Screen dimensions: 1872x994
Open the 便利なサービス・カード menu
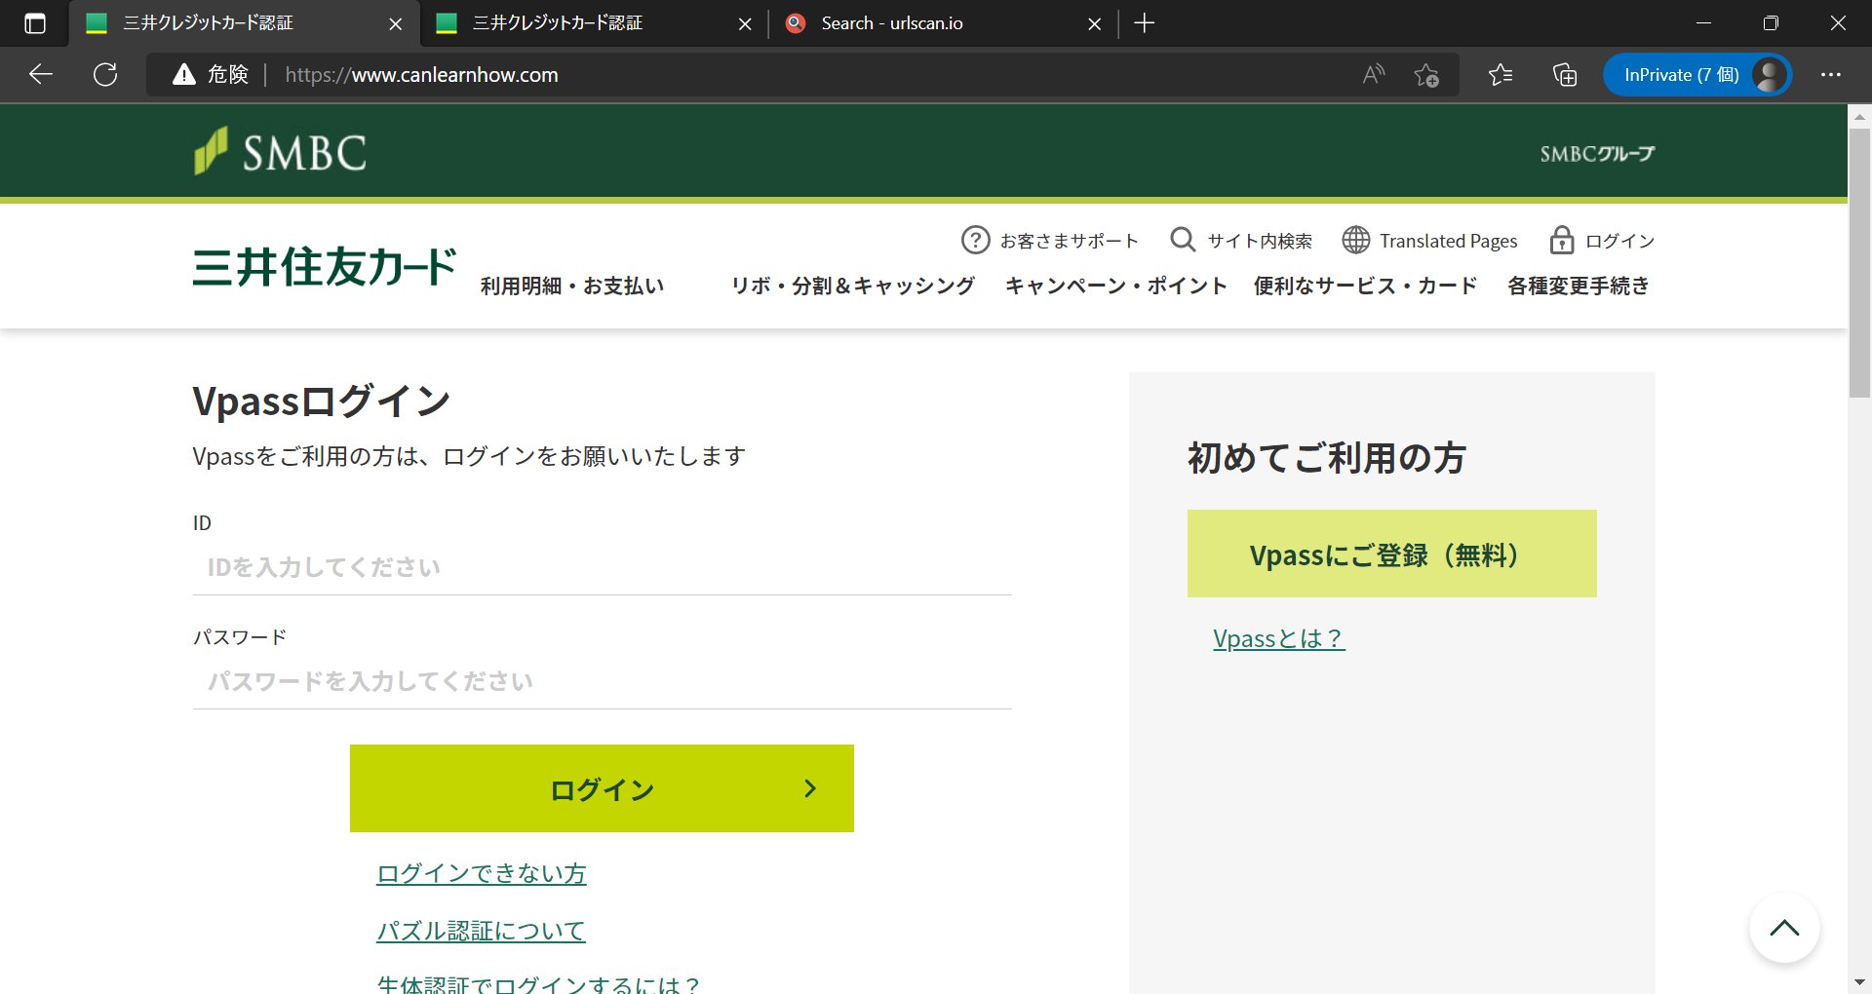(1365, 286)
